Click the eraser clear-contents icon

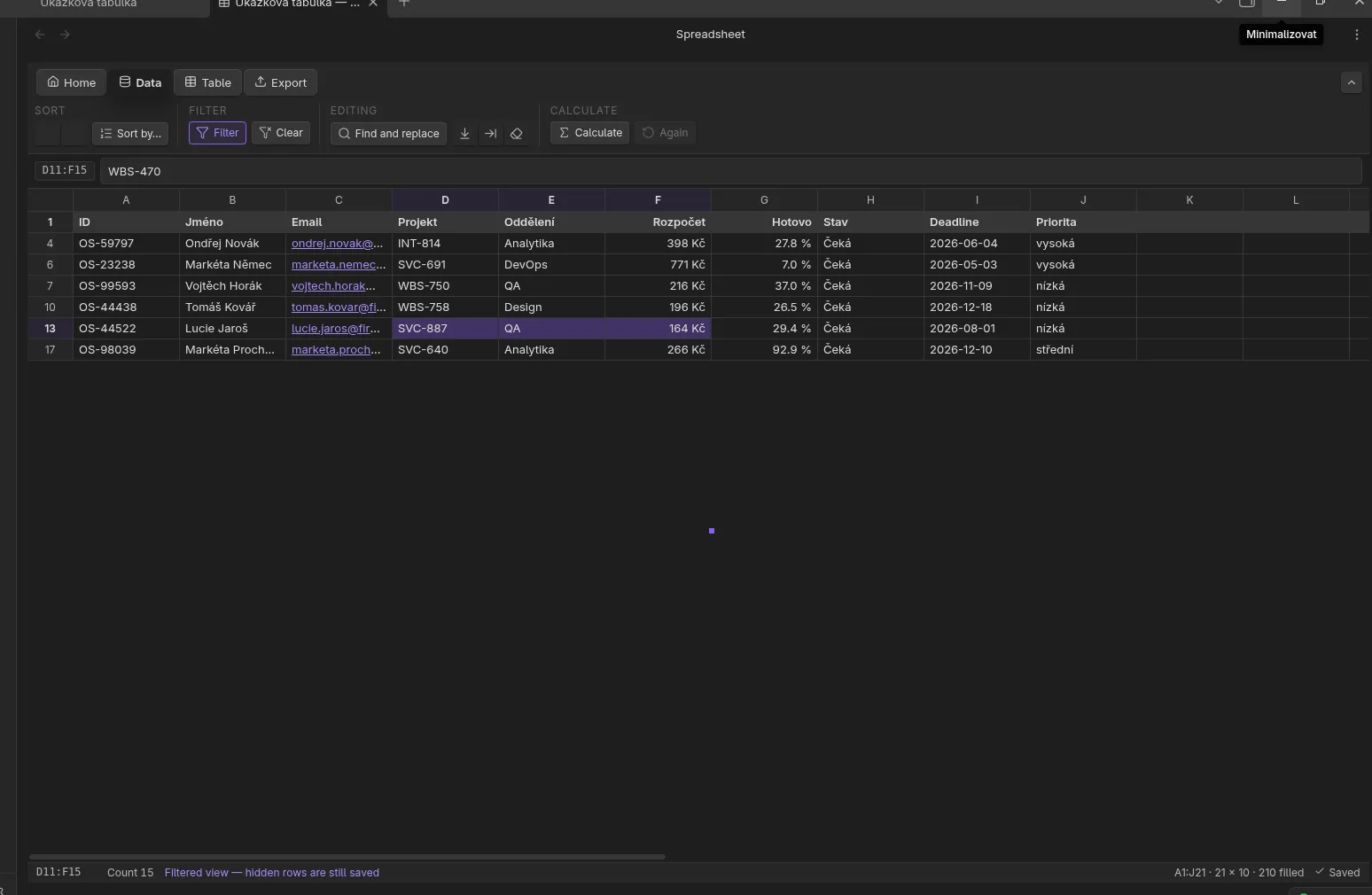[517, 133]
